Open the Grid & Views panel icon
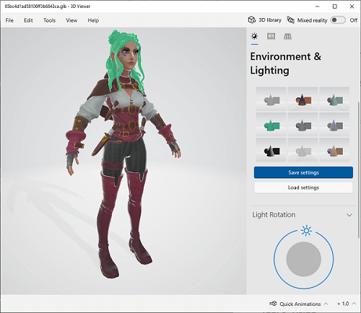Screen dimensions: 361x313 tap(287, 36)
